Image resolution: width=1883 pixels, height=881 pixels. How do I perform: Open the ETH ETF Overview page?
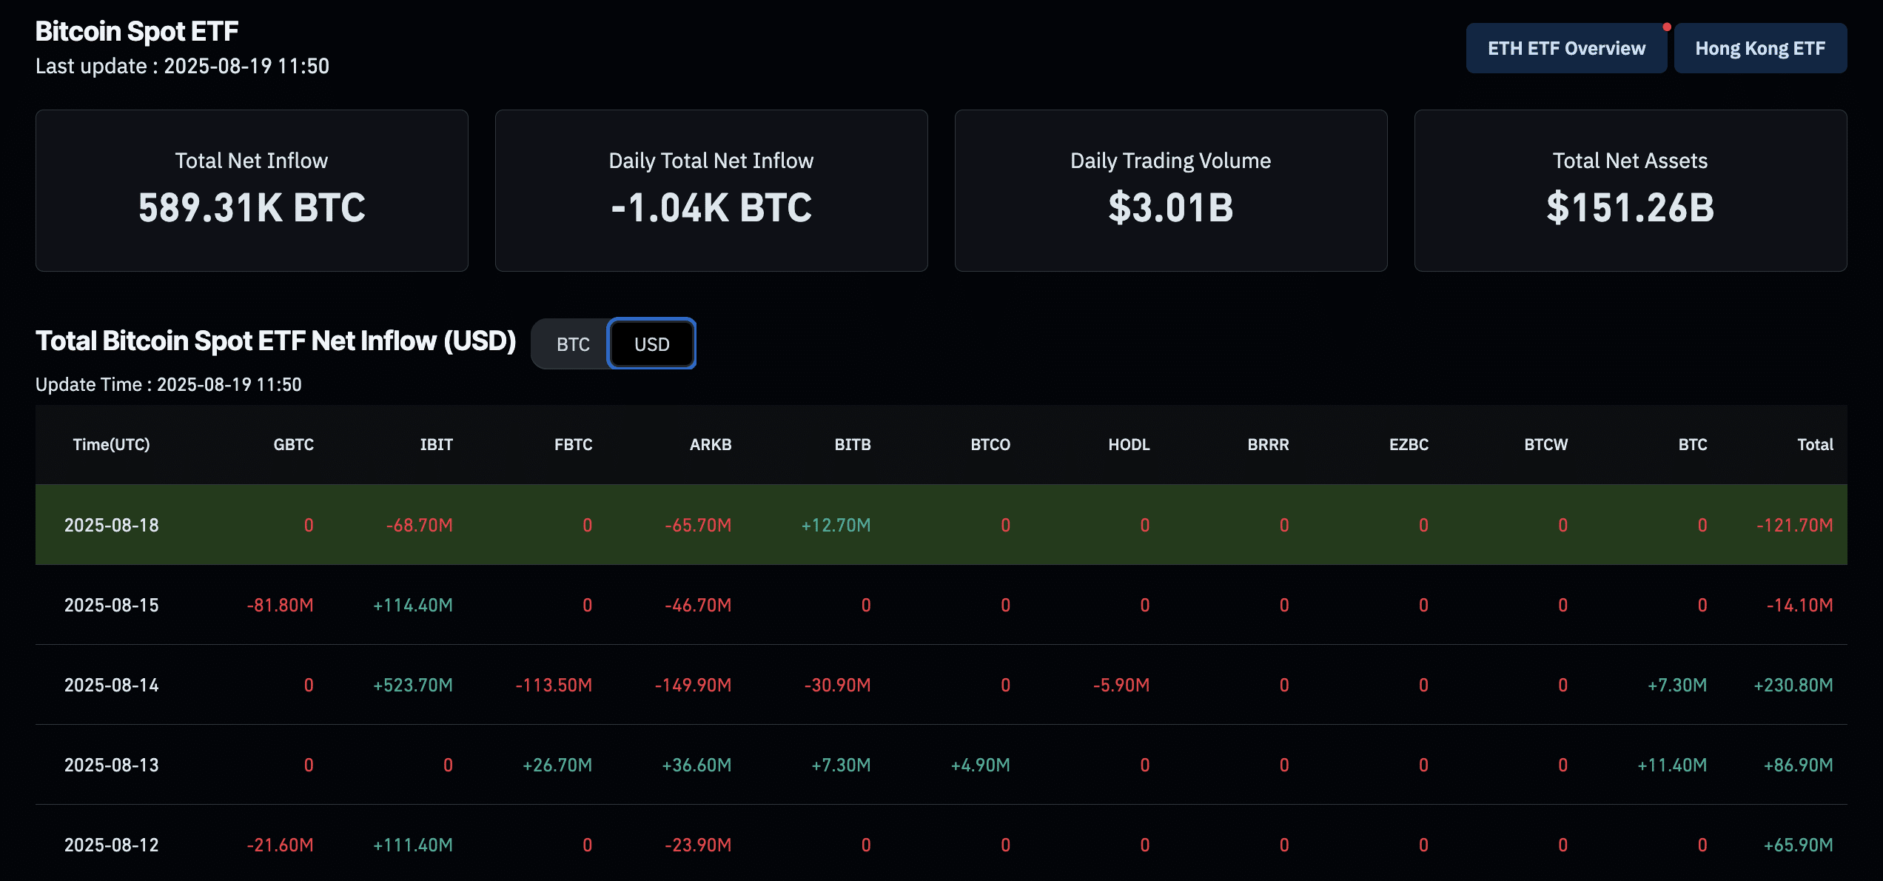[1566, 47]
